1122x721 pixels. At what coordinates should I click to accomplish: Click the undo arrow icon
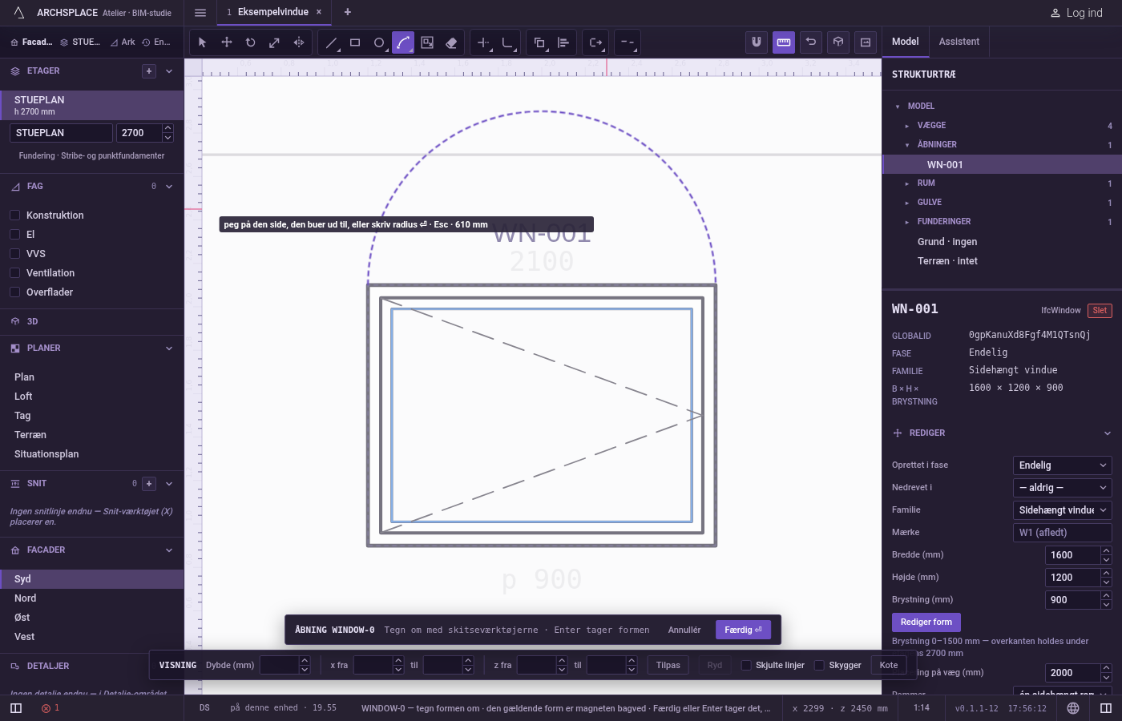click(x=811, y=42)
